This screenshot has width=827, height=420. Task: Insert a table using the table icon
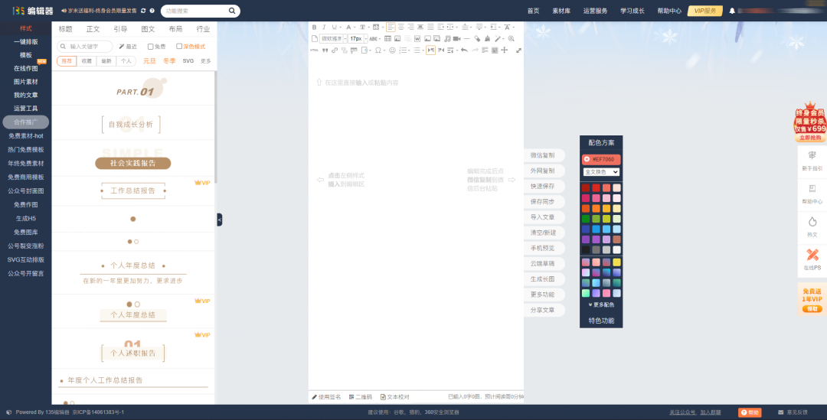coord(387,38)
